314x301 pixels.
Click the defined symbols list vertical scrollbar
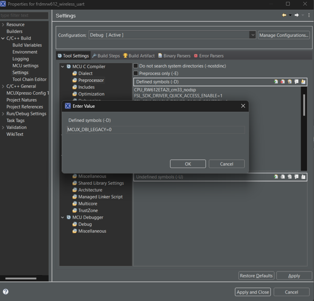(304, 105)
